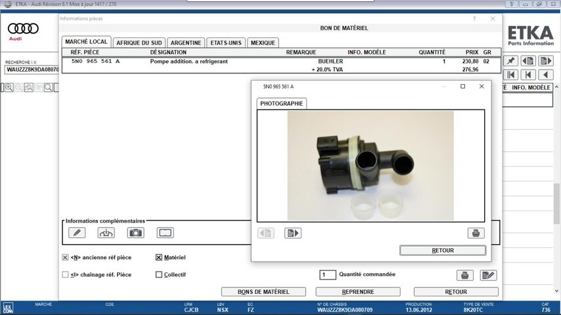Image resolution: width=561 pixels, height=315 pixels.
Task: Click the QUANTITÉ column header
Action: click(x=432, y=52)
